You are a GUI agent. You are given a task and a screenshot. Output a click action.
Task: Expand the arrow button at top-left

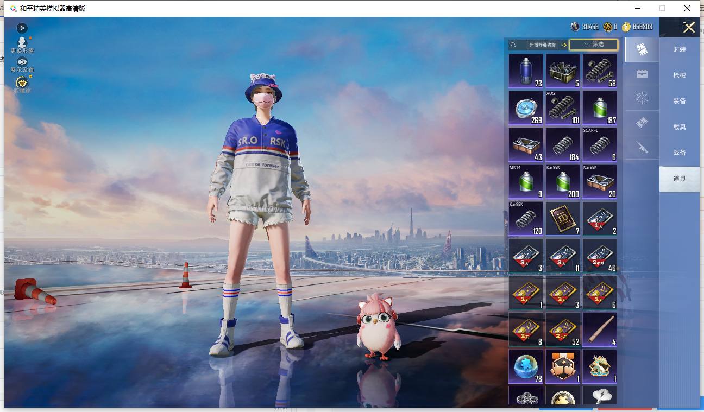[x=22, y=28]
